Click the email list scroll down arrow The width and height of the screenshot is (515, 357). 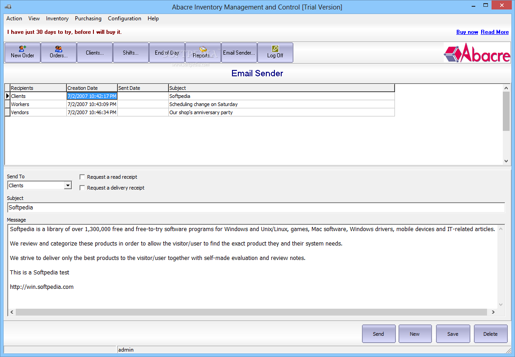(x=506, y=161)
